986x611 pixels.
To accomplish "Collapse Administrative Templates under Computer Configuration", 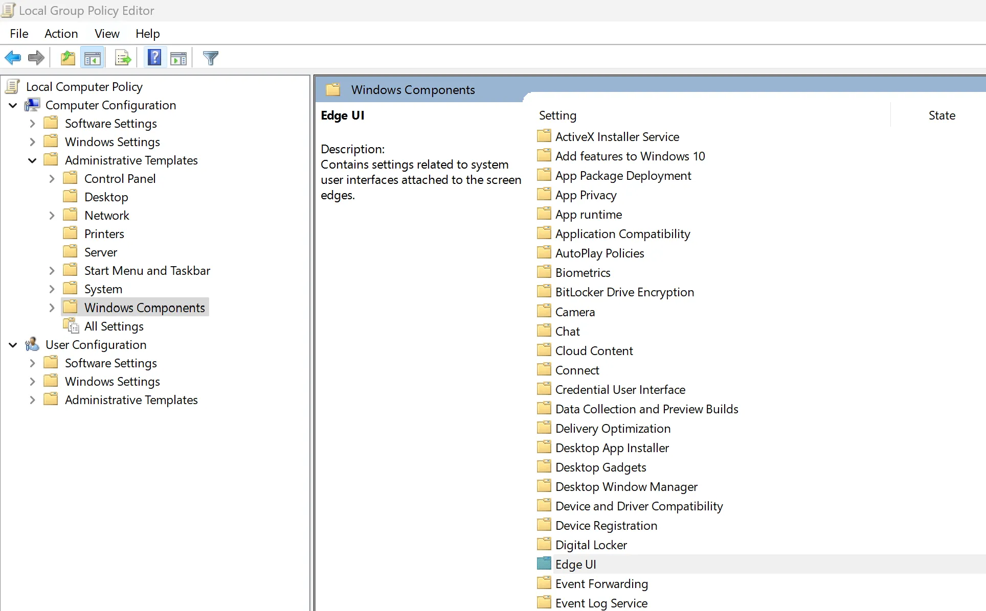I will (x=32, y=160).
